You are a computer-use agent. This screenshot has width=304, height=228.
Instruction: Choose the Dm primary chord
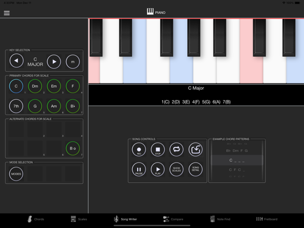click(x=35, y=86)
